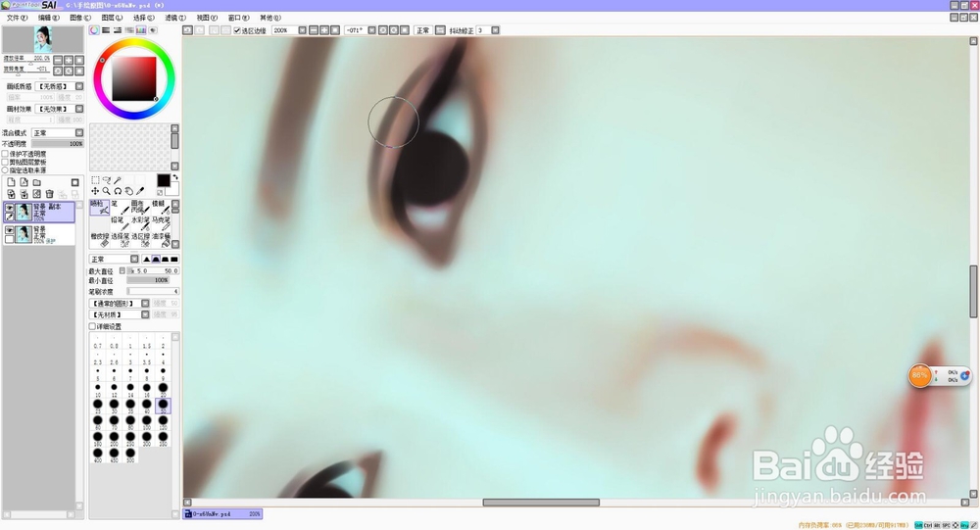
Task: Open the 无材质 brush texture dropdown
Action: tap(145, 314)
